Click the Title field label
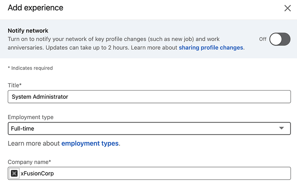The image size is (297, 188). click(15, 85)
